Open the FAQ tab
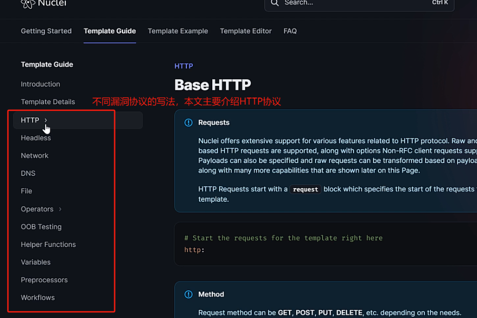 pyautogui.click(x=290, y=31)
